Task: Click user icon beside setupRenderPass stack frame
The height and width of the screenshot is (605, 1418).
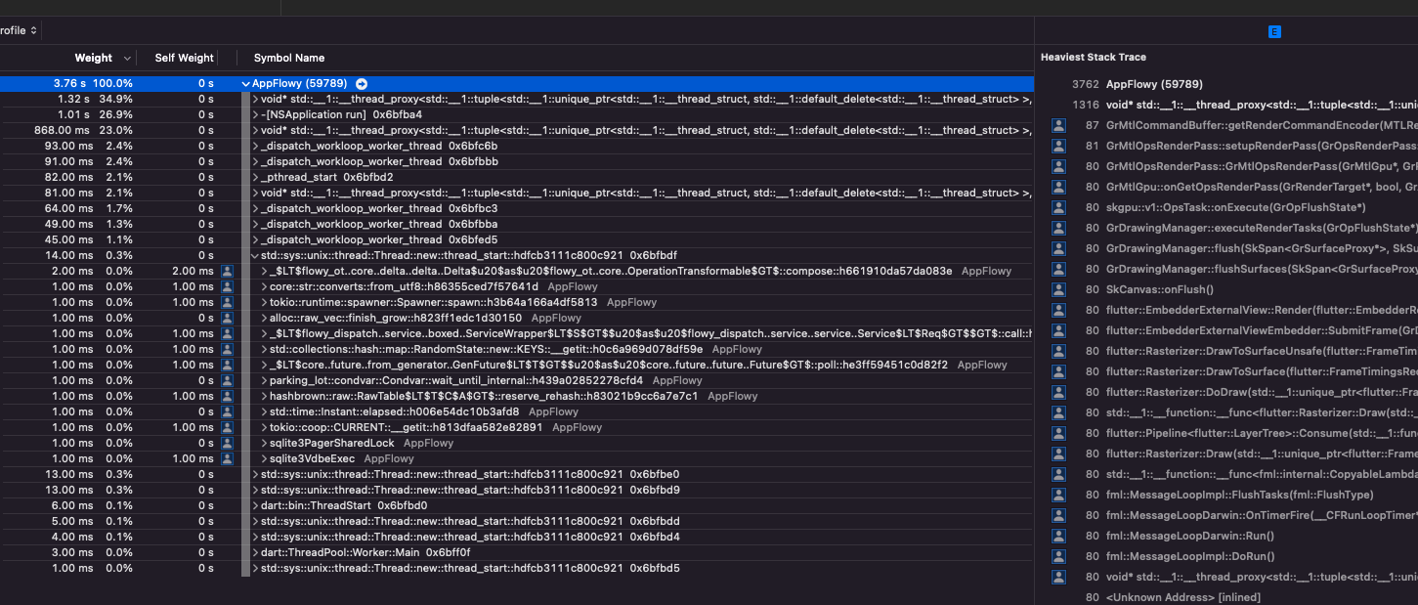Action: [1058, 146]
